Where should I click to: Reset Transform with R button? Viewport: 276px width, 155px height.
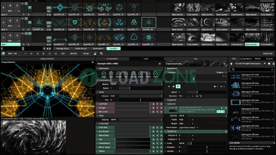[226, 131]
